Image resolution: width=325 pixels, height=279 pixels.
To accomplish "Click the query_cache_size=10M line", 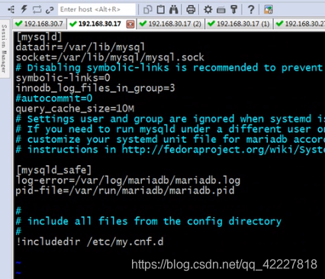I will [75, 109].
